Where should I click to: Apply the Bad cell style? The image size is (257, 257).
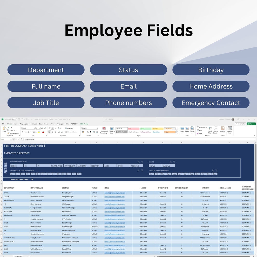point(134,129)
